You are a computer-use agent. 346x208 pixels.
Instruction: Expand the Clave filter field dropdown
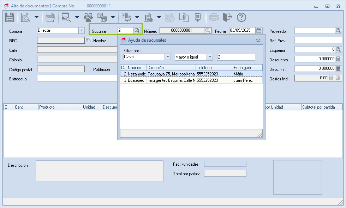(x=167, y=57)
